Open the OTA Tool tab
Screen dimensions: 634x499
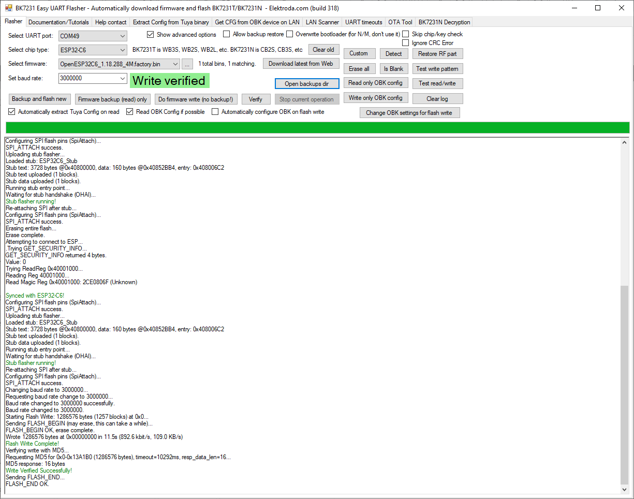coord(401,22)
